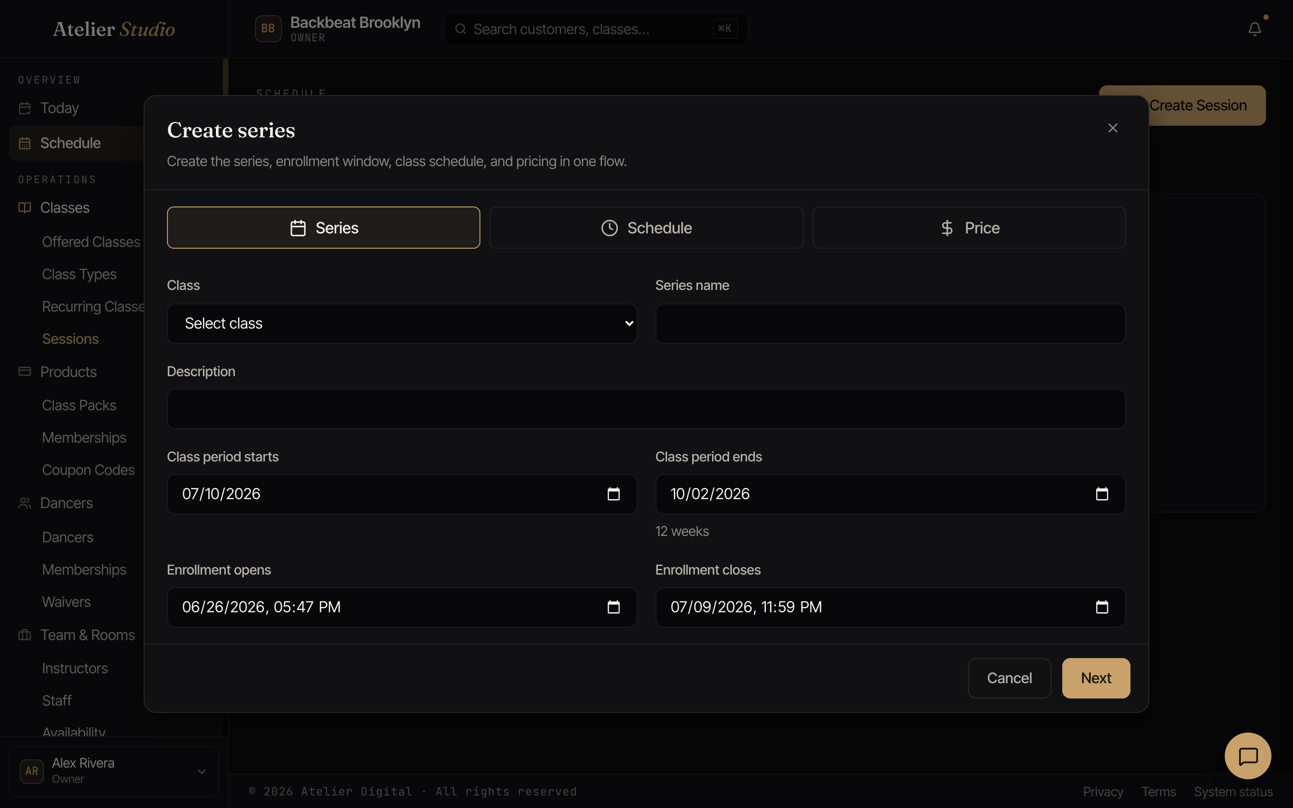Image resolution: width=1293 pixels, height=808 pixels.
Task: Click the ⌘K shortcut badge
Action: 725,29
